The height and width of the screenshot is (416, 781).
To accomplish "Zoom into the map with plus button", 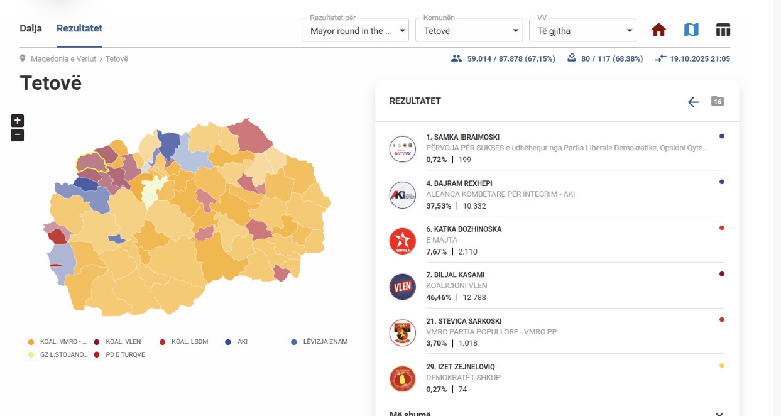I will point(16,120).
